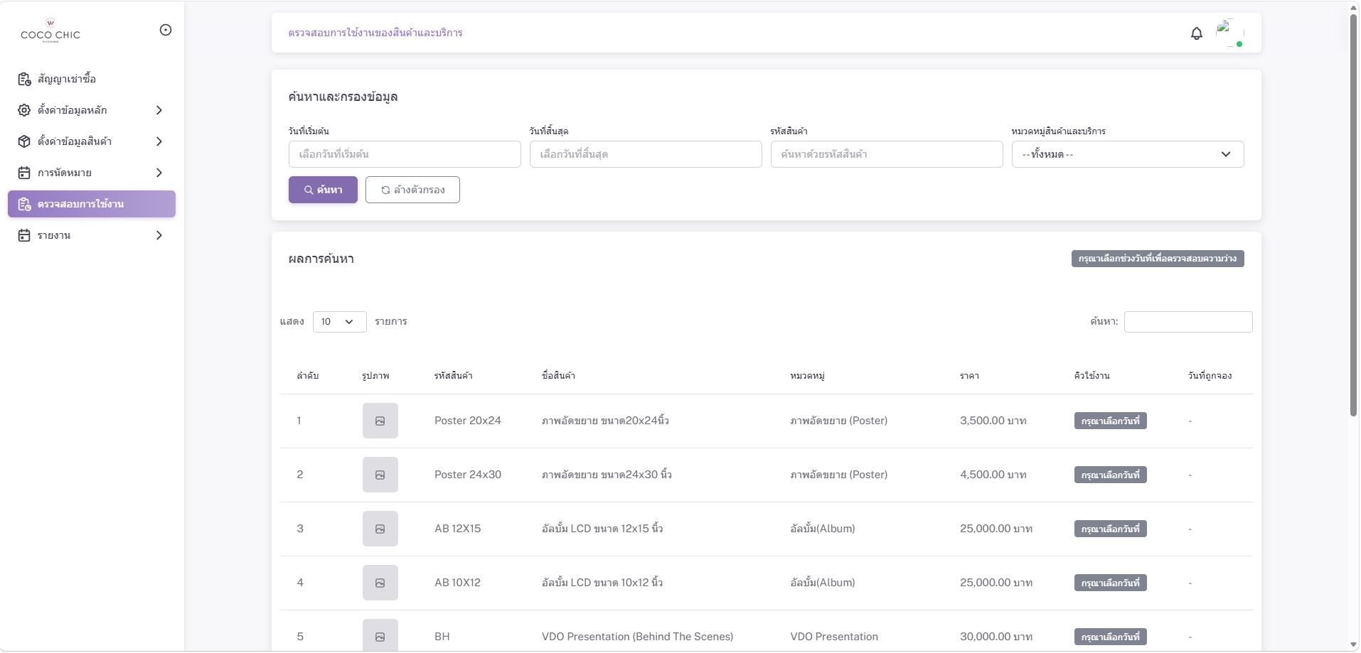Click image placeholder icon for Poster 24x30

tap(380, 475)
